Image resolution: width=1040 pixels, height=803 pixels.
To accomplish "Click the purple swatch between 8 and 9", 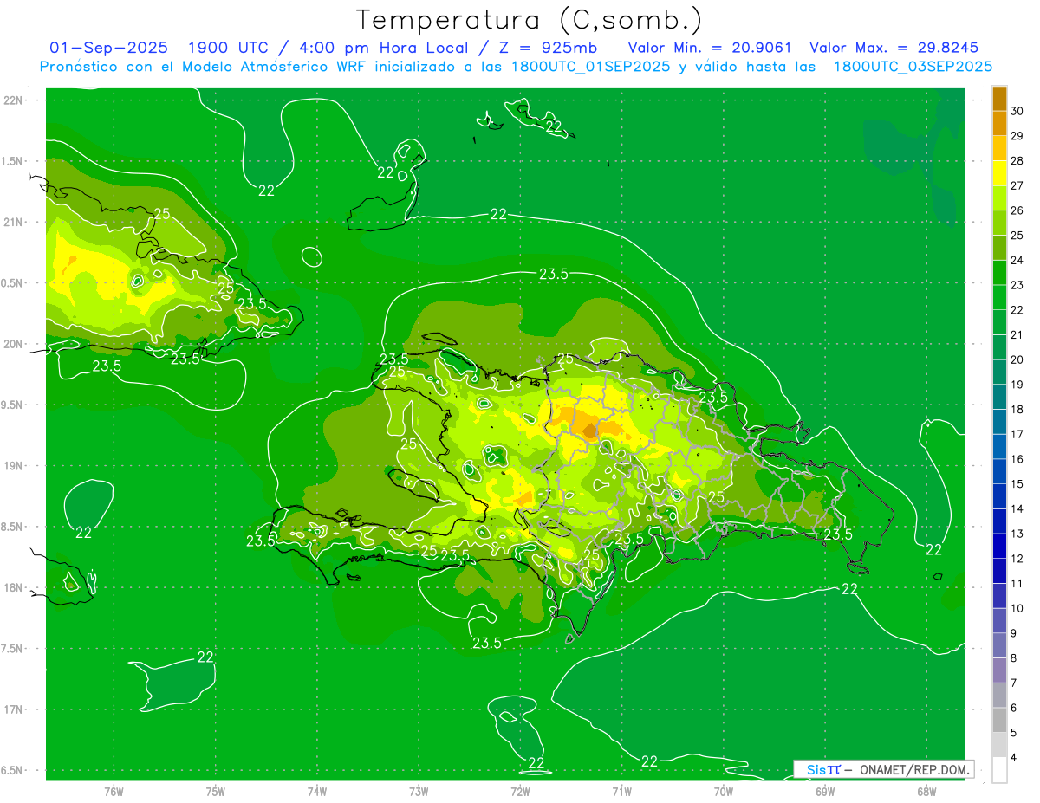I will (999, 645).
